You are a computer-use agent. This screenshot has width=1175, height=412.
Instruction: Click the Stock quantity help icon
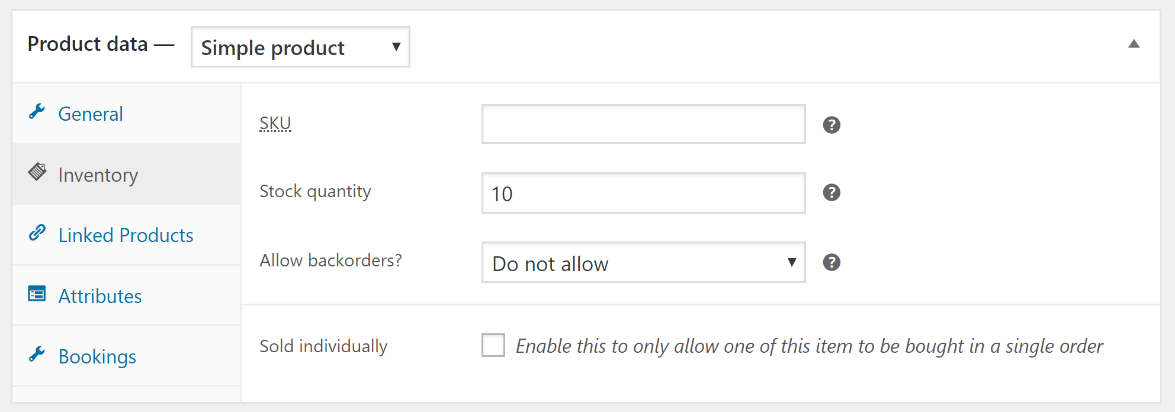(x=832, y=192)
